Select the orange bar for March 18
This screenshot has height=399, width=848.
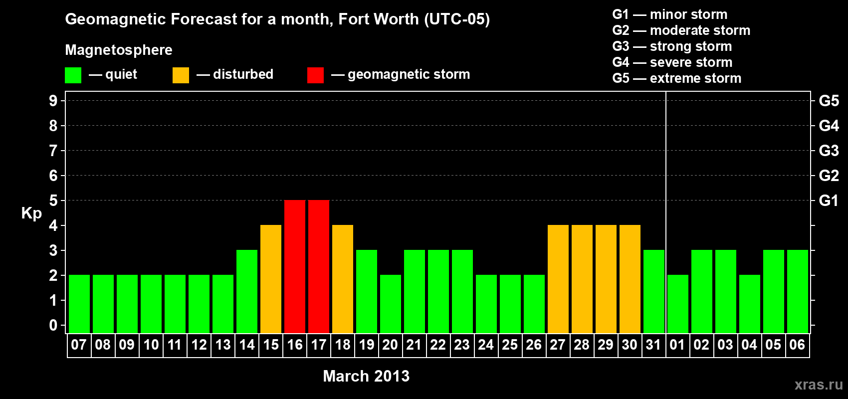343,279
